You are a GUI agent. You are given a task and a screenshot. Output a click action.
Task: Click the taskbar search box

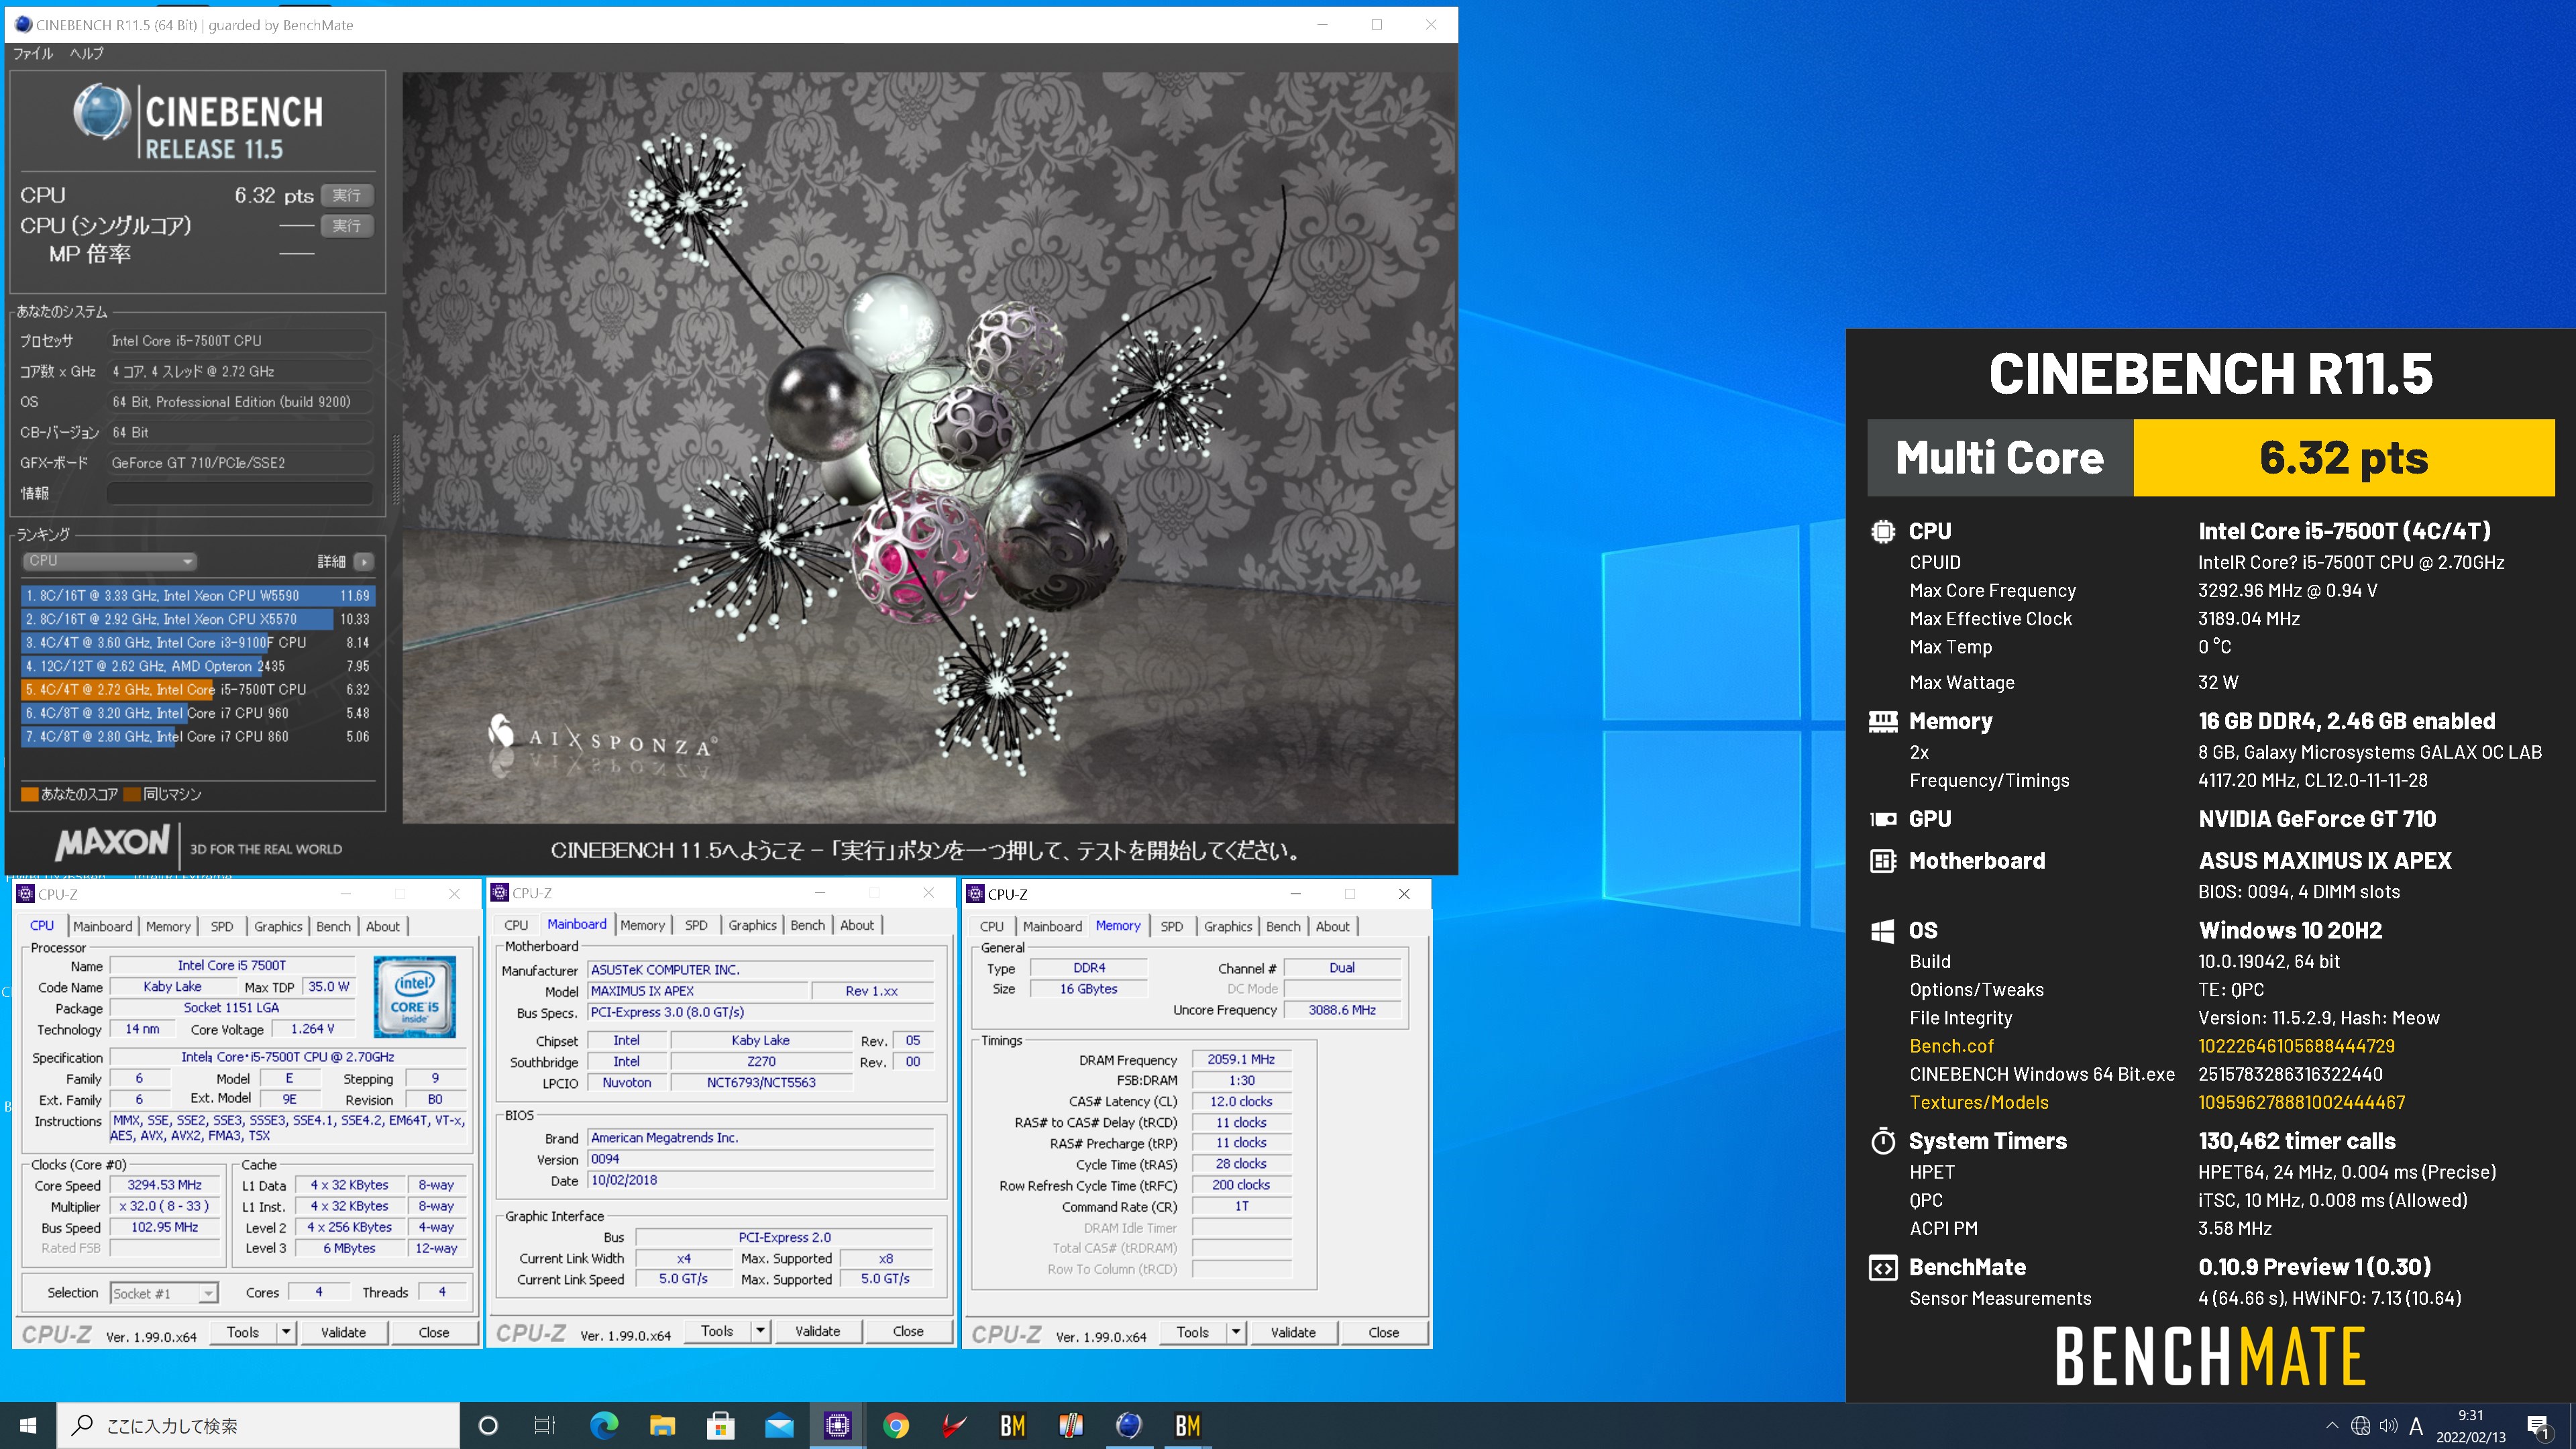[258, 1425]
